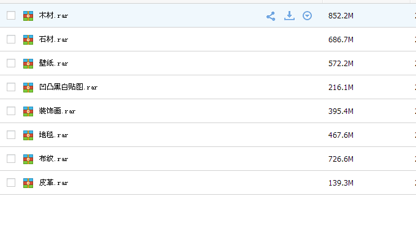The height and width of the screenshot is (226, 416).
Task: Click the archive icon for 皮革.rar
Action: (x=28, y=183)
